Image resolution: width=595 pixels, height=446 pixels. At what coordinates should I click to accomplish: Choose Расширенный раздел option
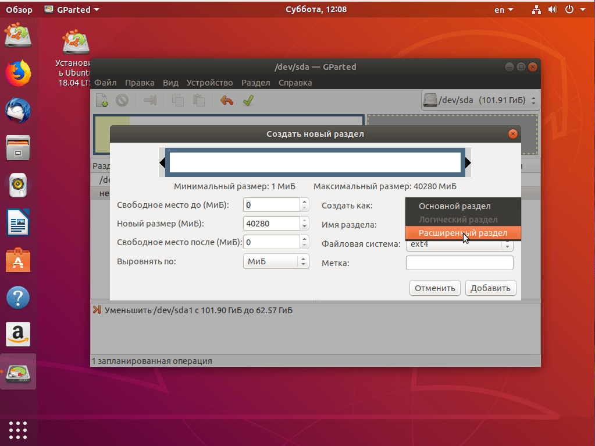coord(463,233)
